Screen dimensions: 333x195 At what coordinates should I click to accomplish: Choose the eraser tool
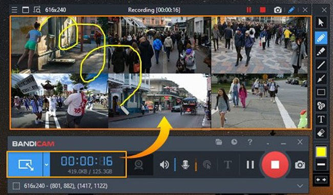pyautogui.click(x=321, y=133)
